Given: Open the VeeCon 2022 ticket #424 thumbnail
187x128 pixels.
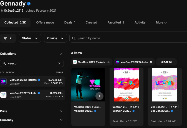Looking at the screenshot, I should [165, 85].
